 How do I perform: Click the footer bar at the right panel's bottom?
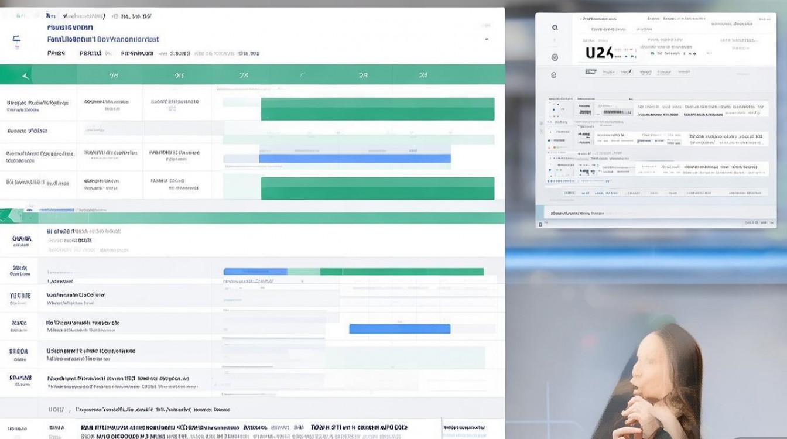[656, 212]
